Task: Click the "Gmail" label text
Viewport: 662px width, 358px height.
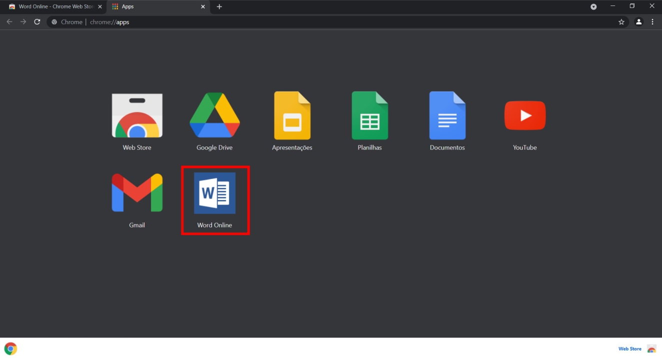Action: [137, 225]
